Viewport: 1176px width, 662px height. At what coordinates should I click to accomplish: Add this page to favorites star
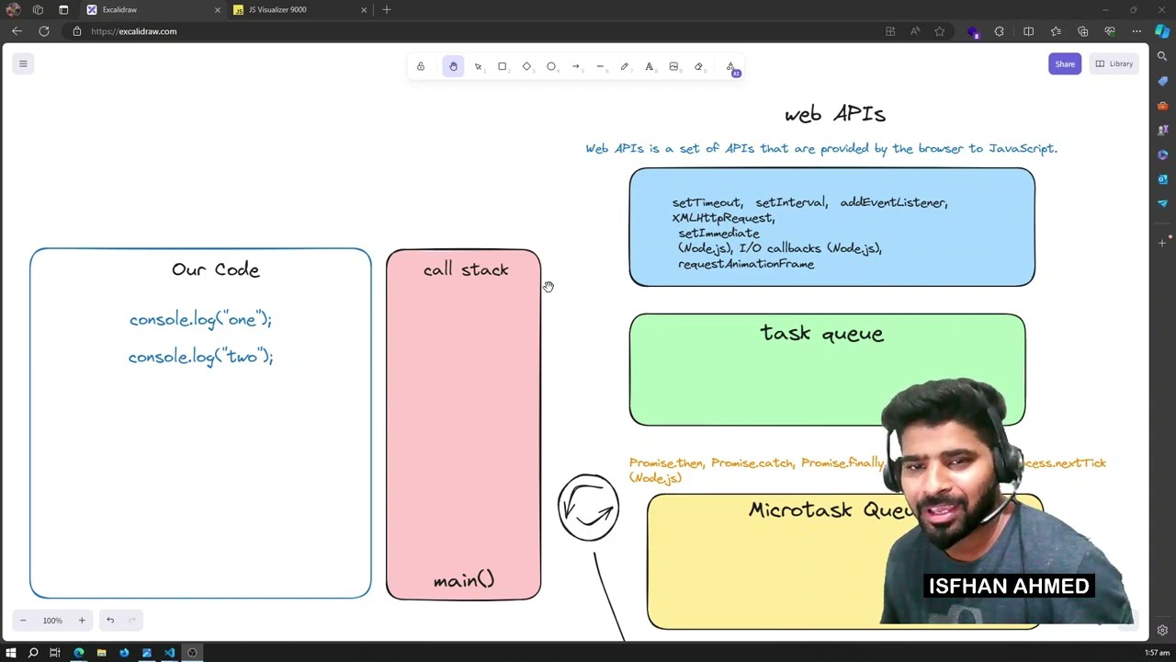(939, 31)
